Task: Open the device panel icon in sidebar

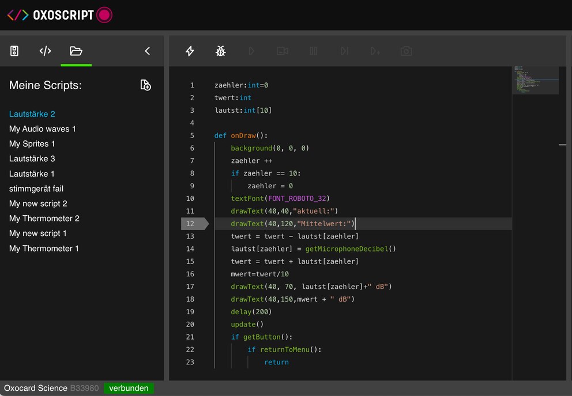Action: click(14, 51)
